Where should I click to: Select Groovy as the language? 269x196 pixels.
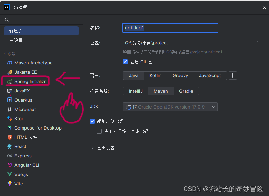pyautogui.click(x=180, y=76)
